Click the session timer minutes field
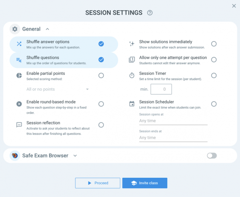Image resolution: width=240 pixels, height=197 pixels. point(161,89)
